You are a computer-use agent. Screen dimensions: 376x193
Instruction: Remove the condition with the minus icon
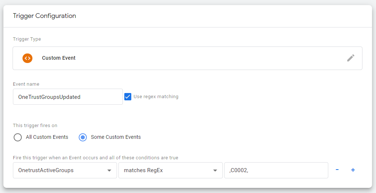[x=337, y=170]
